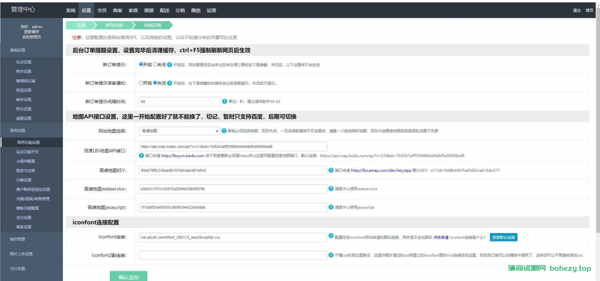Open 附件设置 in sidebar
Image resolution: width=600 pixels, height=281 pixels.
click(x=24, y=71)
